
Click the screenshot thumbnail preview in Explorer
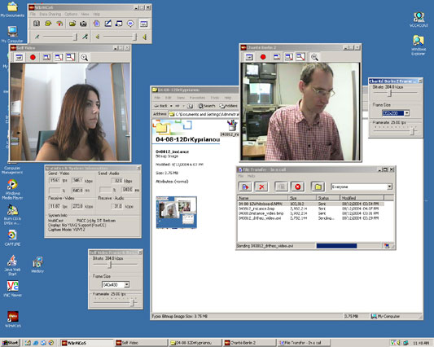[177, 212]
